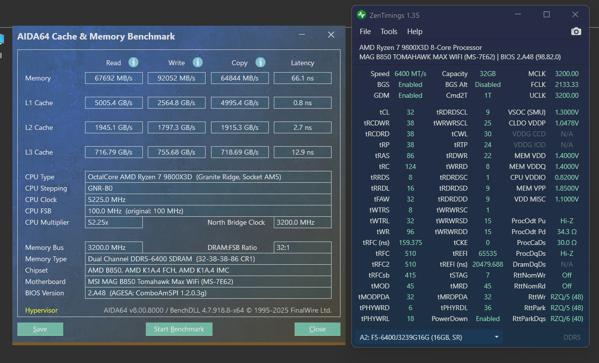Click the DRAM:FSB Ratio 32:1 field

(302, 247)
